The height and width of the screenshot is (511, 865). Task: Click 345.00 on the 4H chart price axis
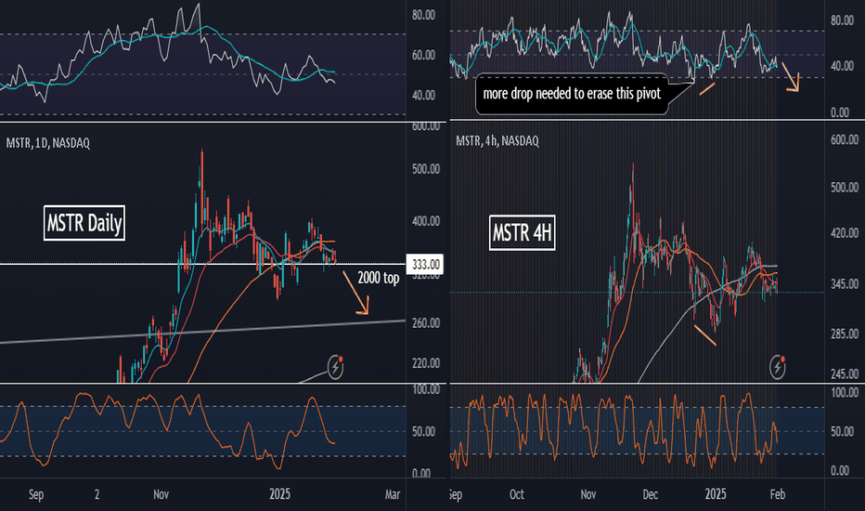click(845, 284)
